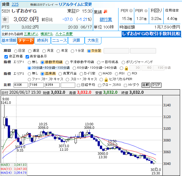The height and width of the screenshot is (176, 182).
Task: Select the 5分足 period radio button
Action: pos(89,51)
